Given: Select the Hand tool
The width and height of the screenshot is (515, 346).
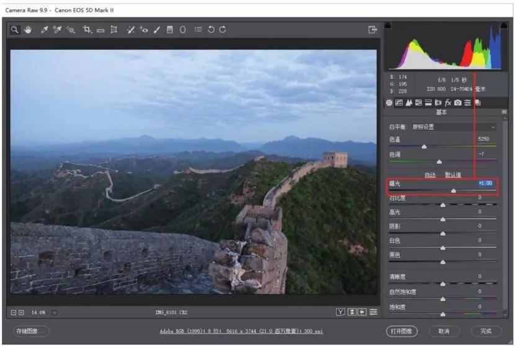Looking at the screenshot, I should (28, 30).
